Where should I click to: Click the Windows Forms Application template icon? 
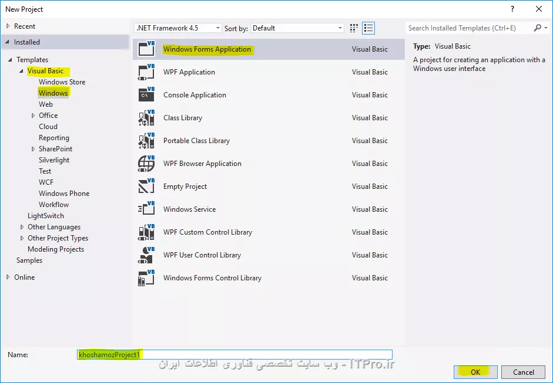tap(146, 49)
